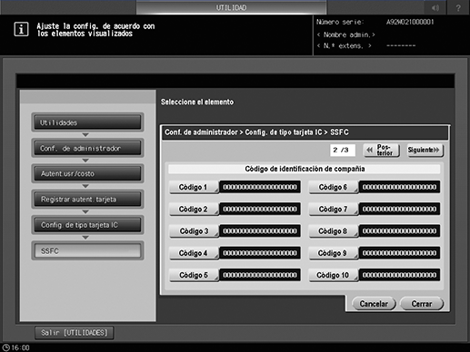Viewport: 470px width, 352px height.
Task: Go to Registrar autent. tarjeta level
Action: pyautogui.click(x=87, y=200)
